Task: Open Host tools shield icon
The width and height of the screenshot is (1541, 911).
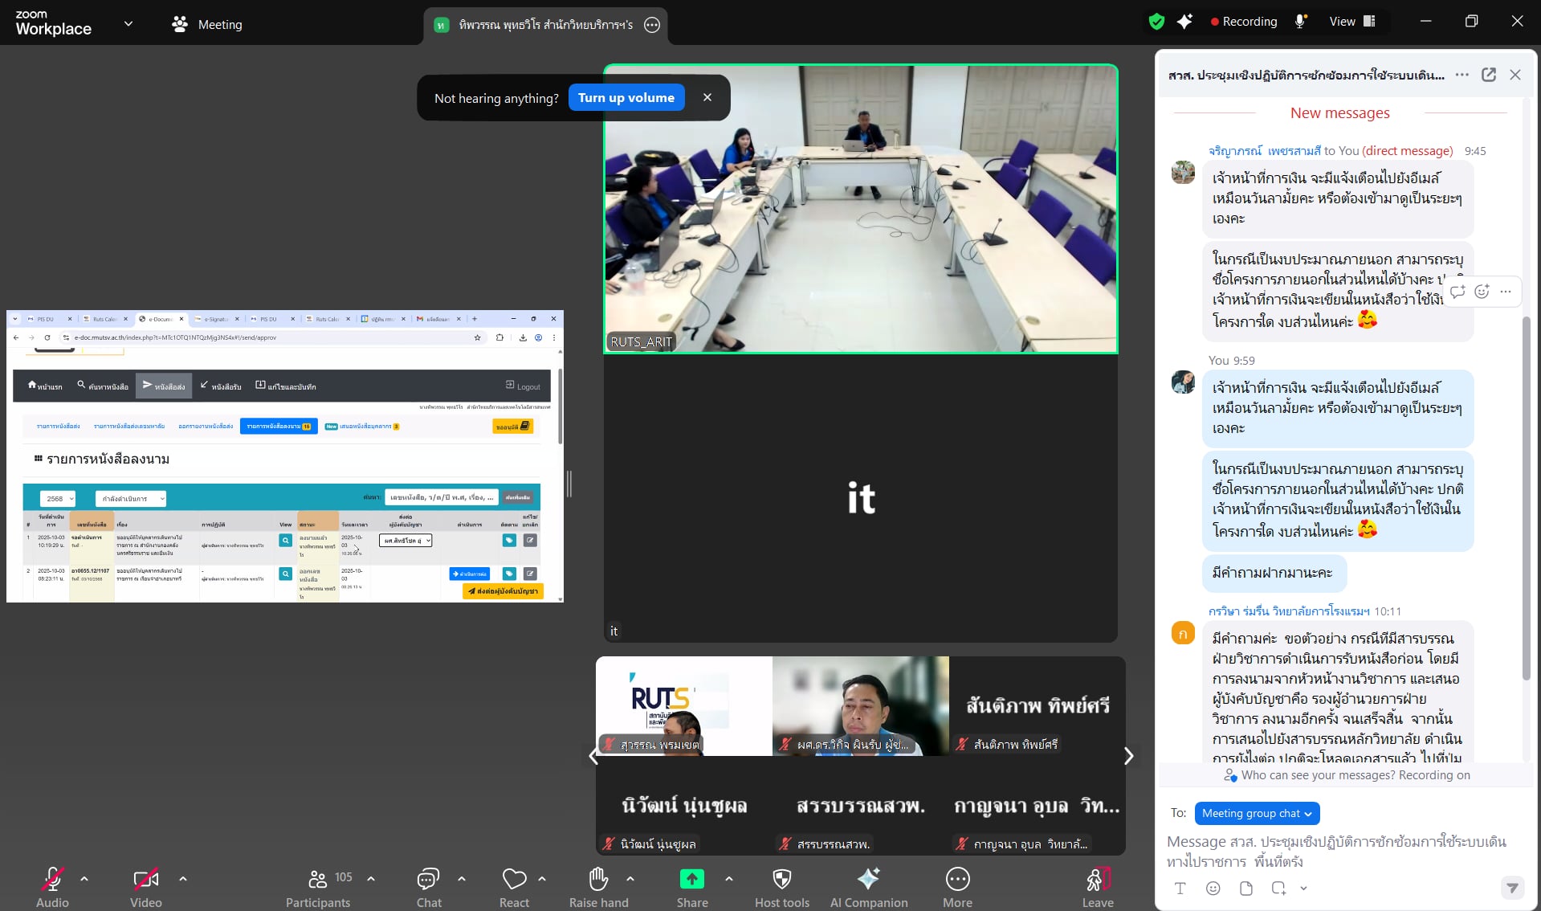Action: (x=781, y=880)
